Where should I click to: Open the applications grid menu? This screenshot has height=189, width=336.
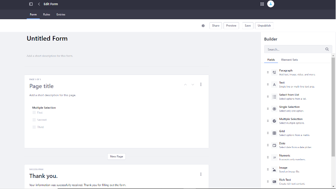click(262, 4)
